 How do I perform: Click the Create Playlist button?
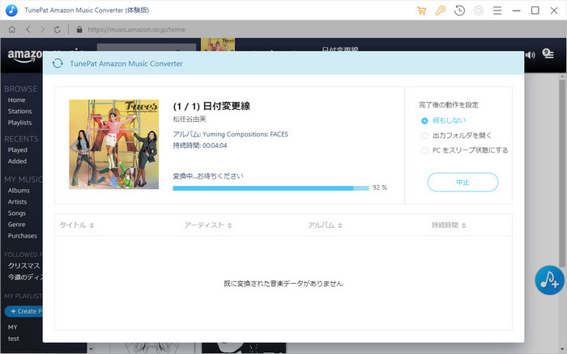[x=23, y=311]
